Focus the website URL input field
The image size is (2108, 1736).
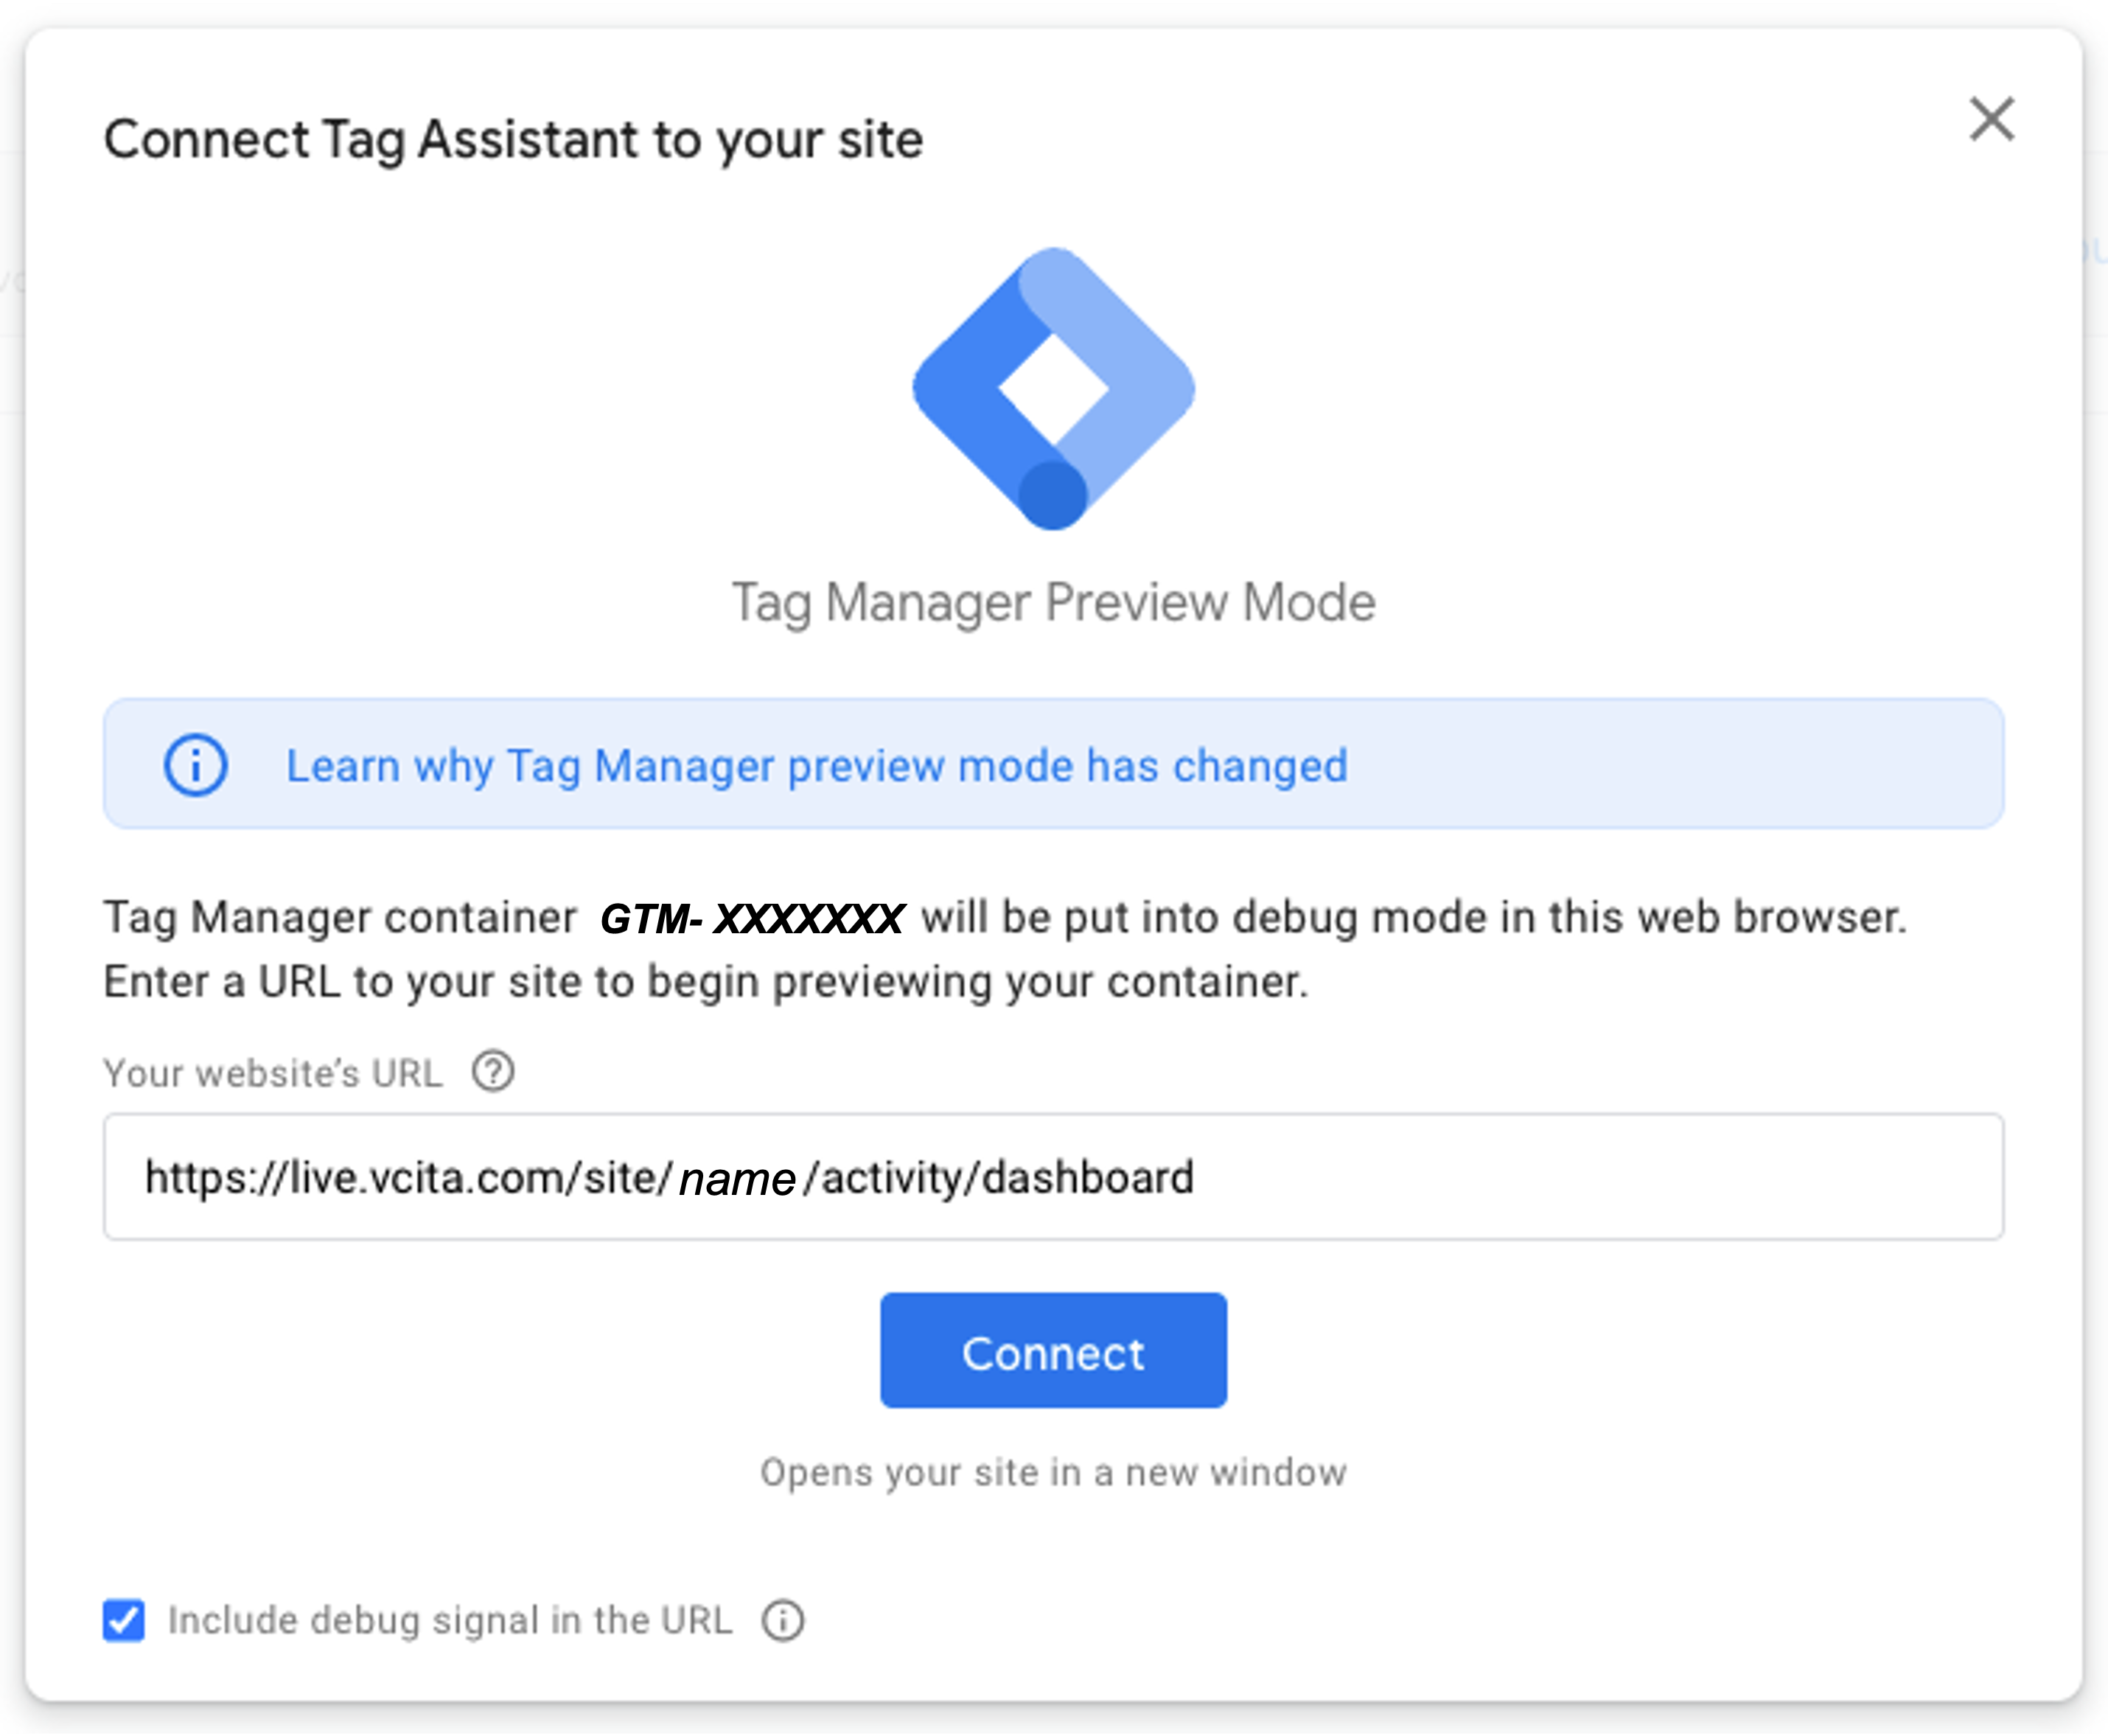tap(1053, 1177)
